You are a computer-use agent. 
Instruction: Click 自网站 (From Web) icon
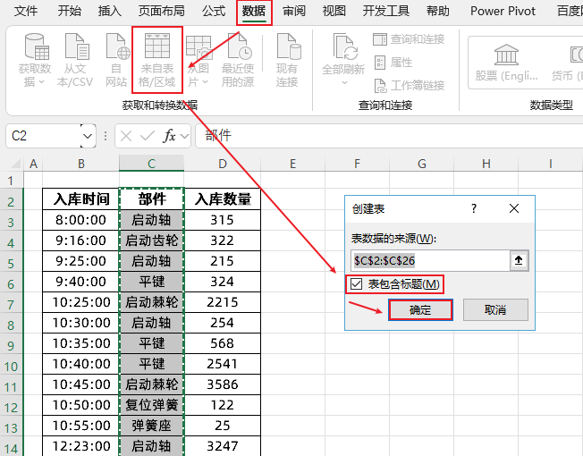pos(117,60)
